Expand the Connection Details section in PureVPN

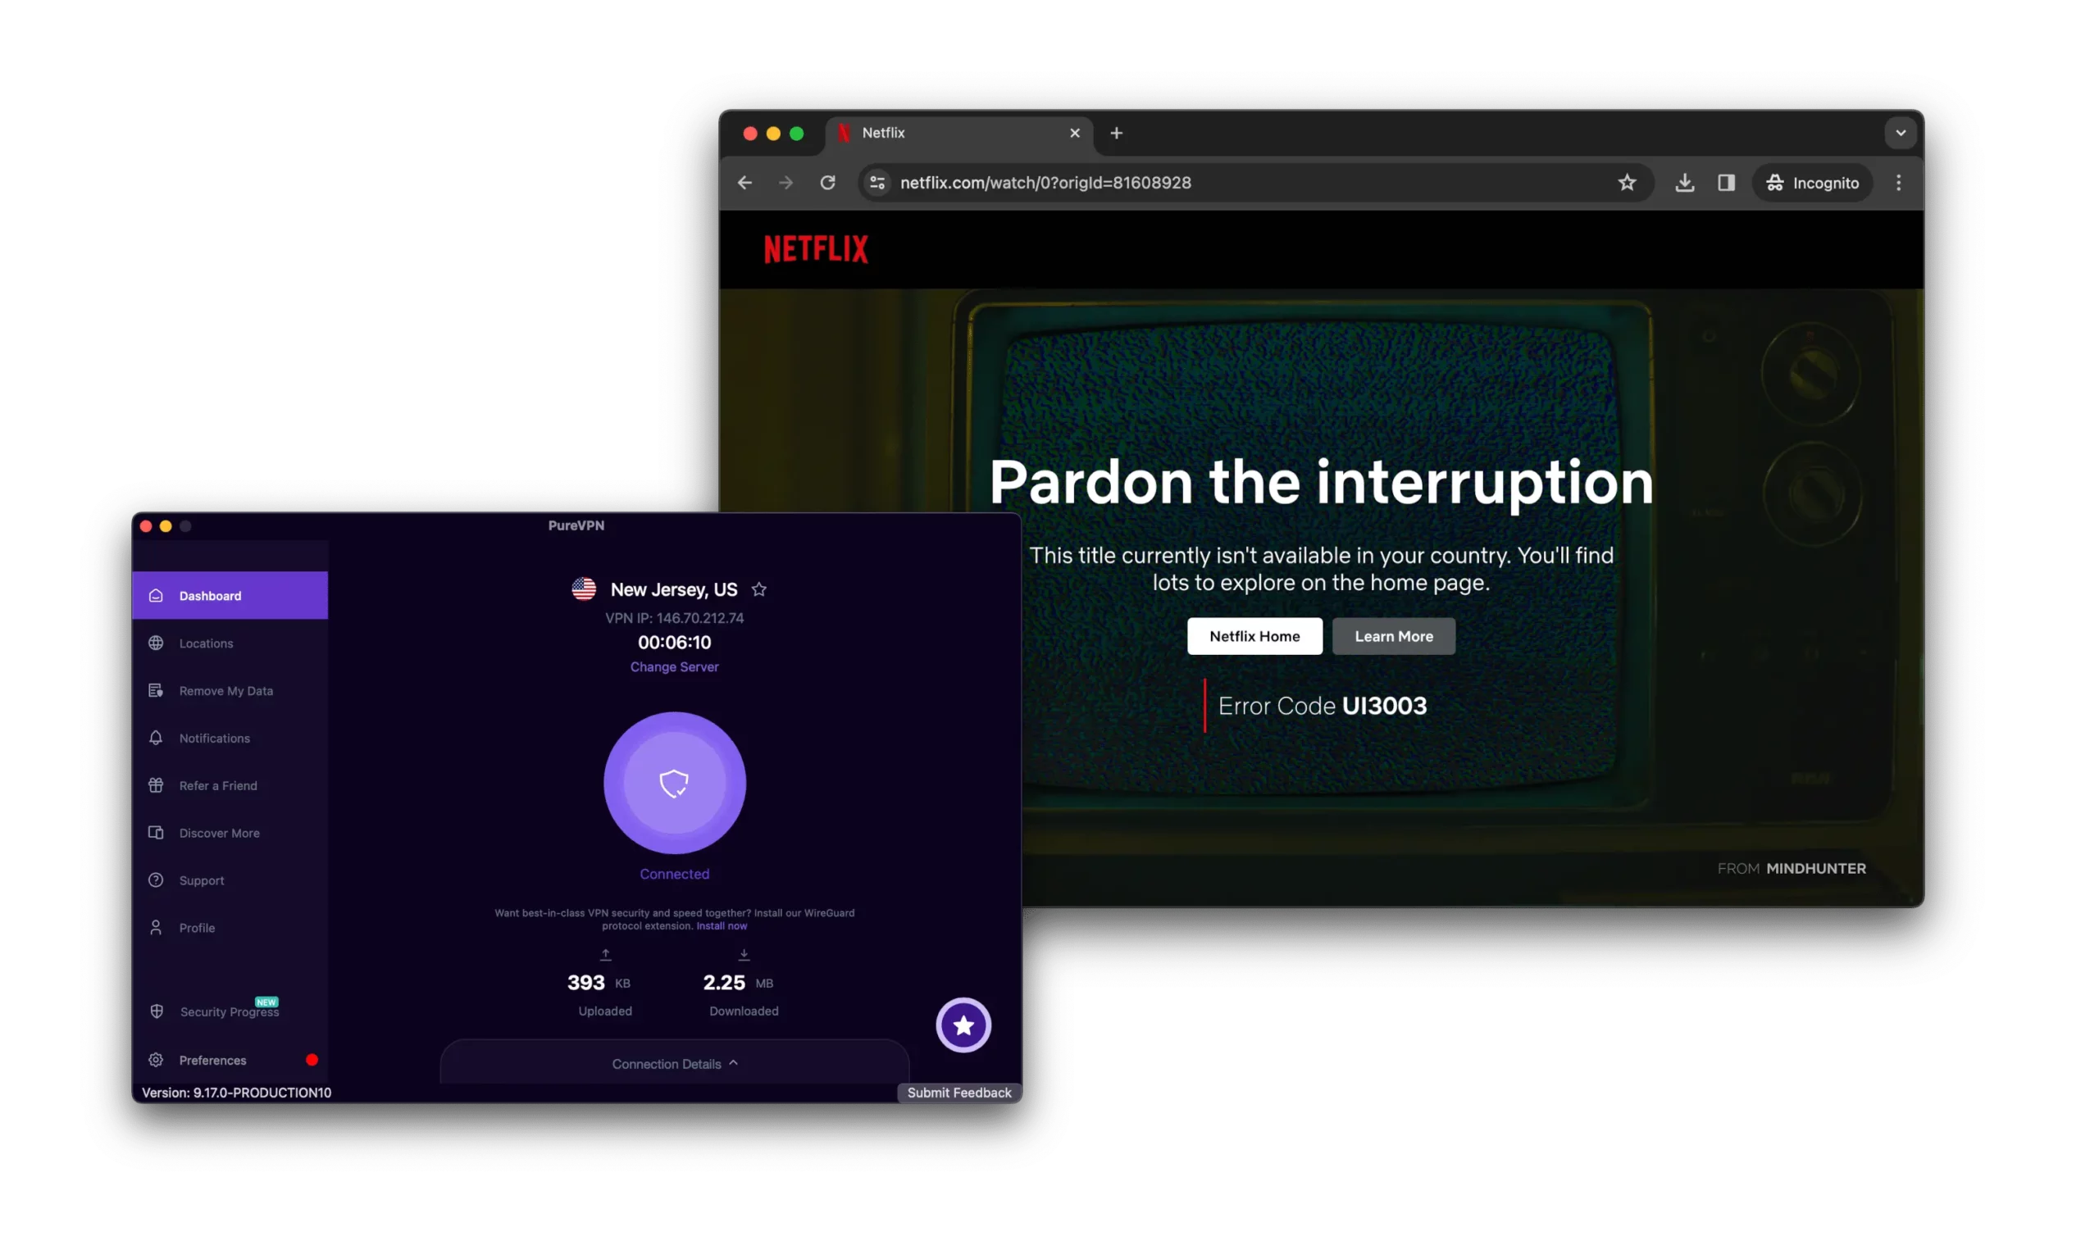tap(673, 1062)
